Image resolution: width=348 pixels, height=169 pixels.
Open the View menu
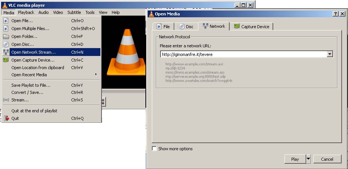point(103,12)
